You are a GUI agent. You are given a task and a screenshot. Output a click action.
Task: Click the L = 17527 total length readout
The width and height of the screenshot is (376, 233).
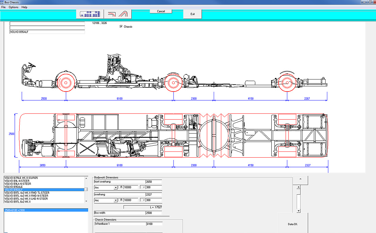143,207
